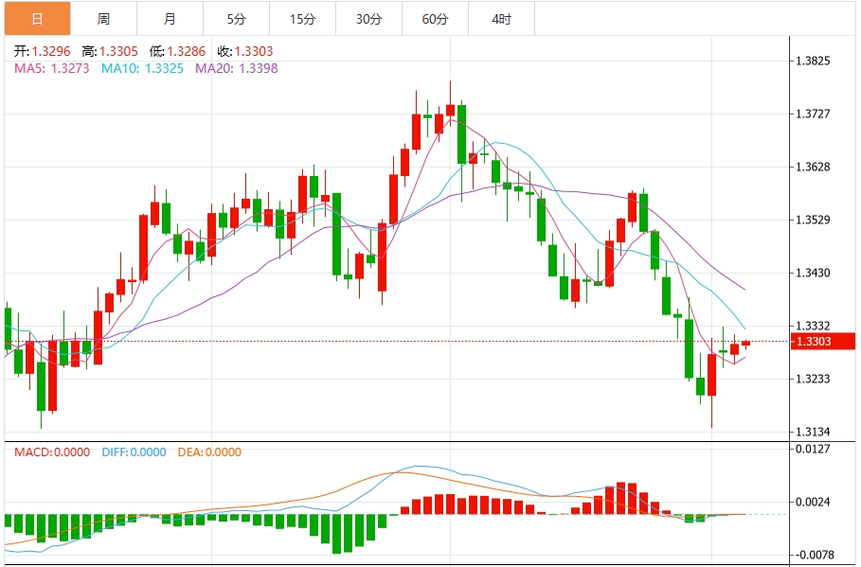Click the DEA value label
Image resolution: width=861 pixels, height=567 pixels.
click(x=209, y=452)
